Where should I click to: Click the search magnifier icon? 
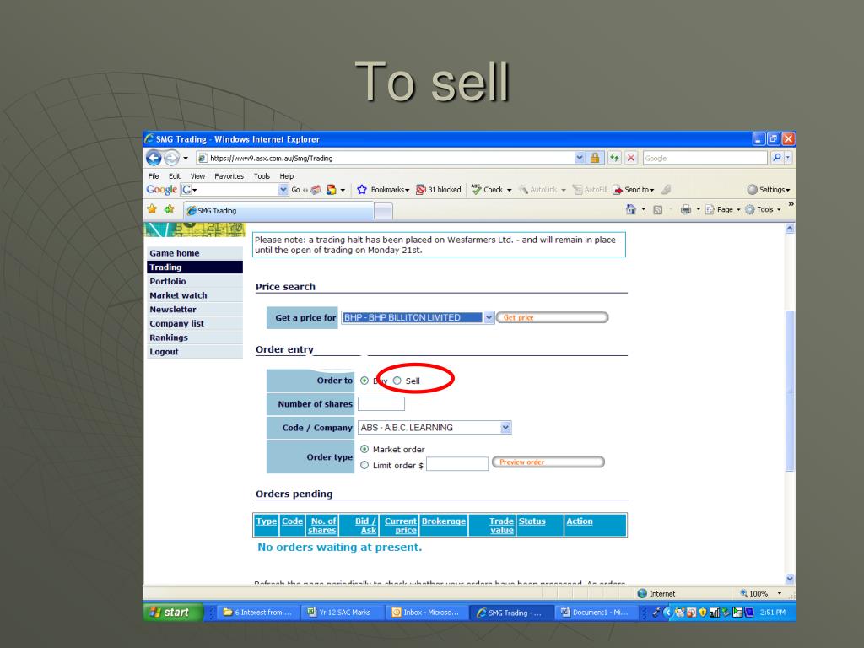776,158
